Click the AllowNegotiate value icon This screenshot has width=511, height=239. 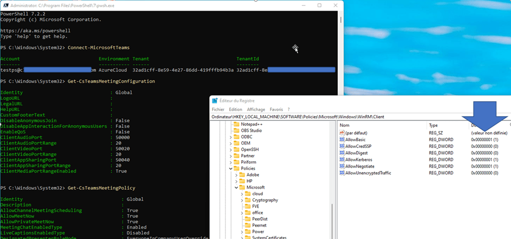(342, 166)
